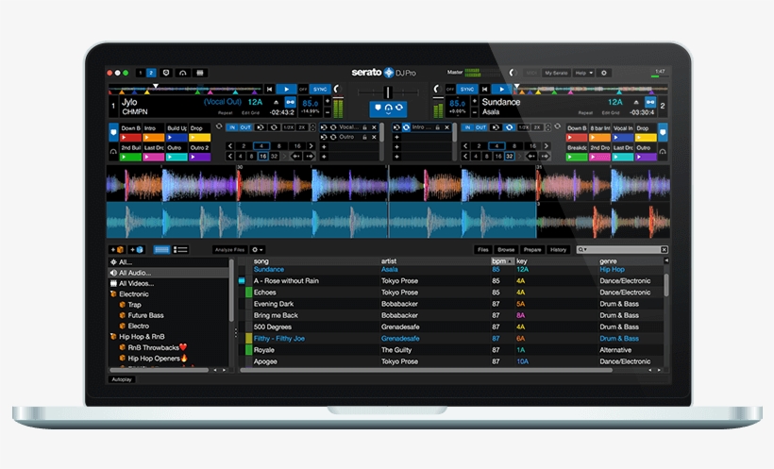This screenshot has width=774, height=469.
Task: Toggle deck 2 active loop on/off button
Action: [x=509, y=127]
